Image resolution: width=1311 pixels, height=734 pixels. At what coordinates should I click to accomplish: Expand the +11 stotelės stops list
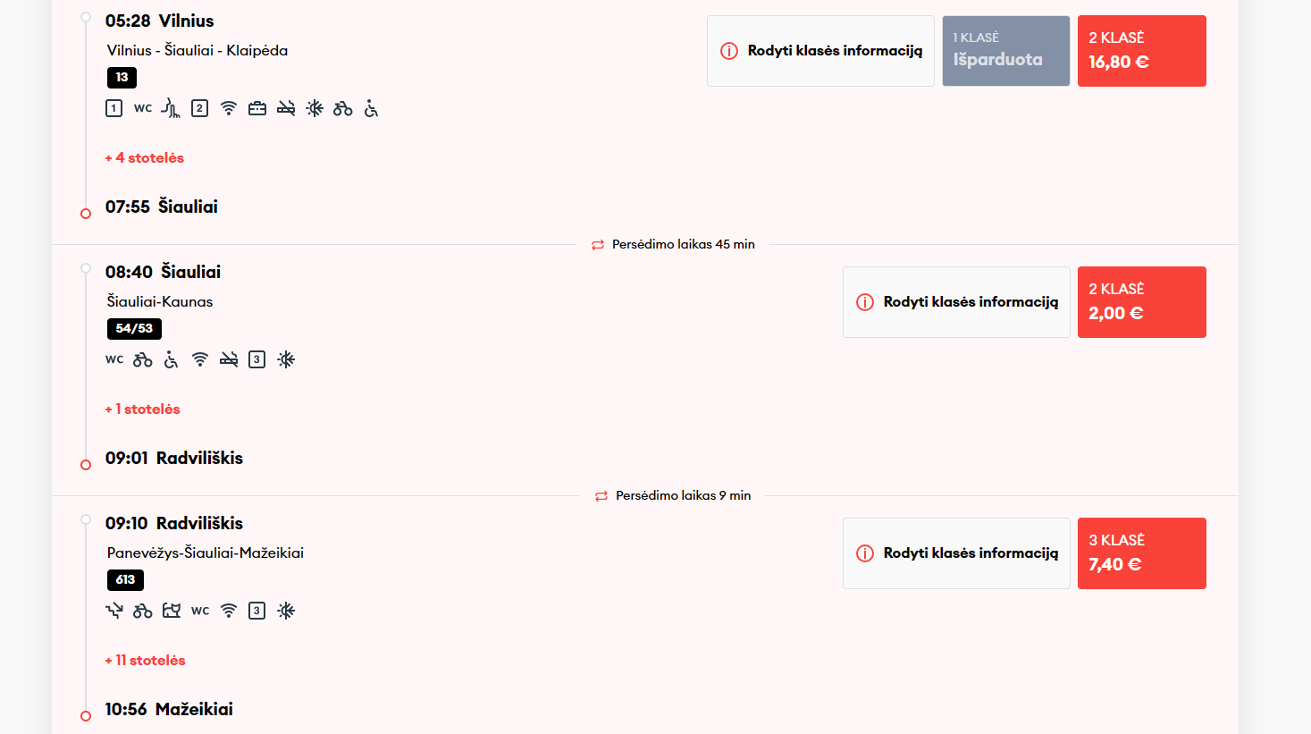pos(146,661)
